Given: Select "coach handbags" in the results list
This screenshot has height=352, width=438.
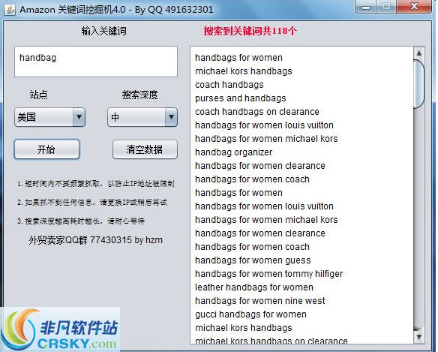Looking at the screenshot, I should tap(229, 85).
